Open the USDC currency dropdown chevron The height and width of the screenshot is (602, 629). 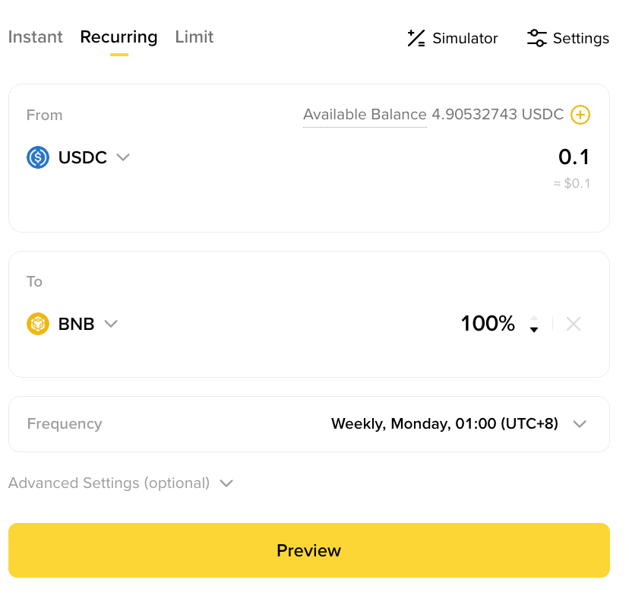click(123, 157)
